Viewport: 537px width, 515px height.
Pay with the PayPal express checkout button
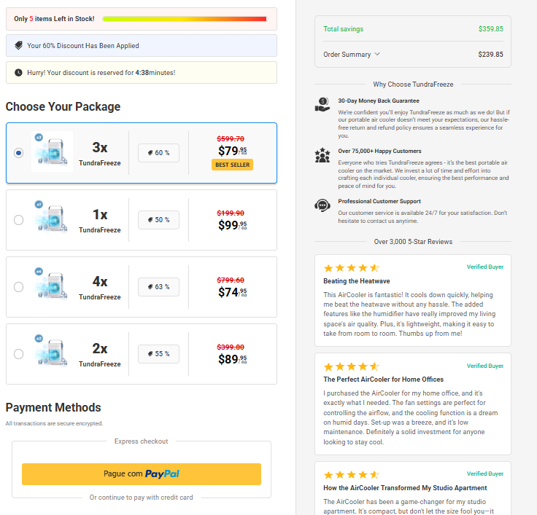142,474
